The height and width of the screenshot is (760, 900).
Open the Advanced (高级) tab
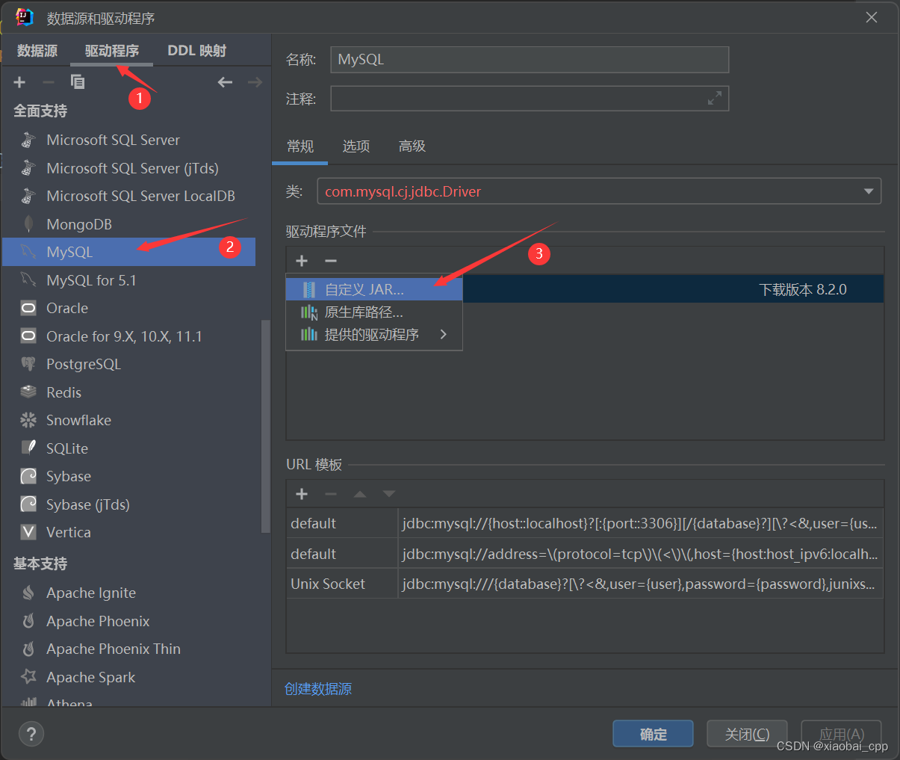click(412, 146)
